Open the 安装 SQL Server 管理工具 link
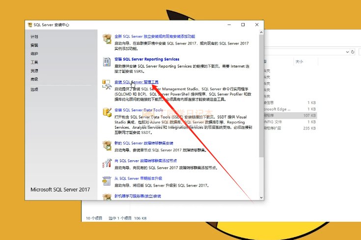The height and width of the screenshot is (240, 361). (x=137, y=82)
